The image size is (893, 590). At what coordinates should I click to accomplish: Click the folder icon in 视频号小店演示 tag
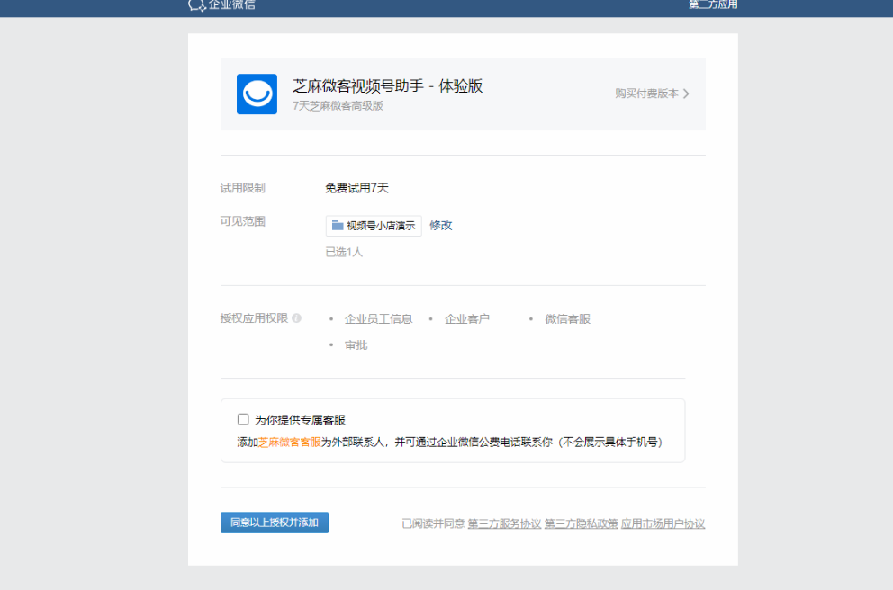point(338,226)
